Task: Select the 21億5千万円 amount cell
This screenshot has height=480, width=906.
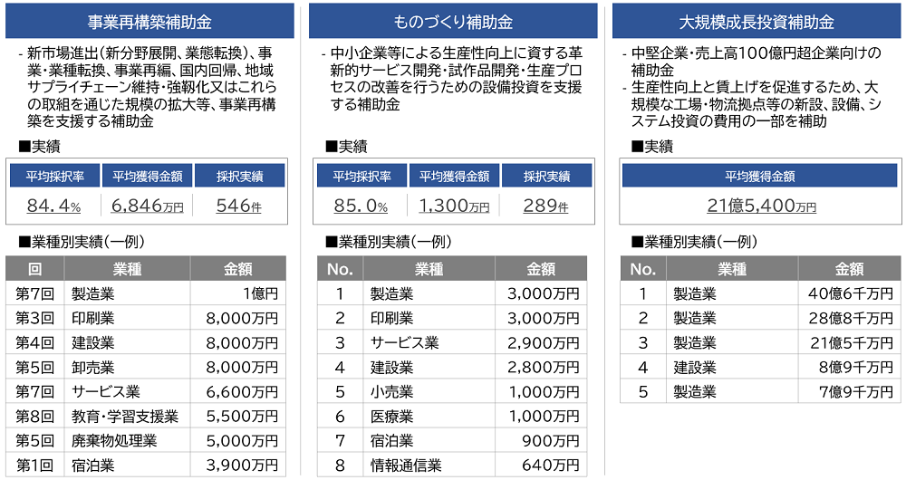Action: pos(850,342)
